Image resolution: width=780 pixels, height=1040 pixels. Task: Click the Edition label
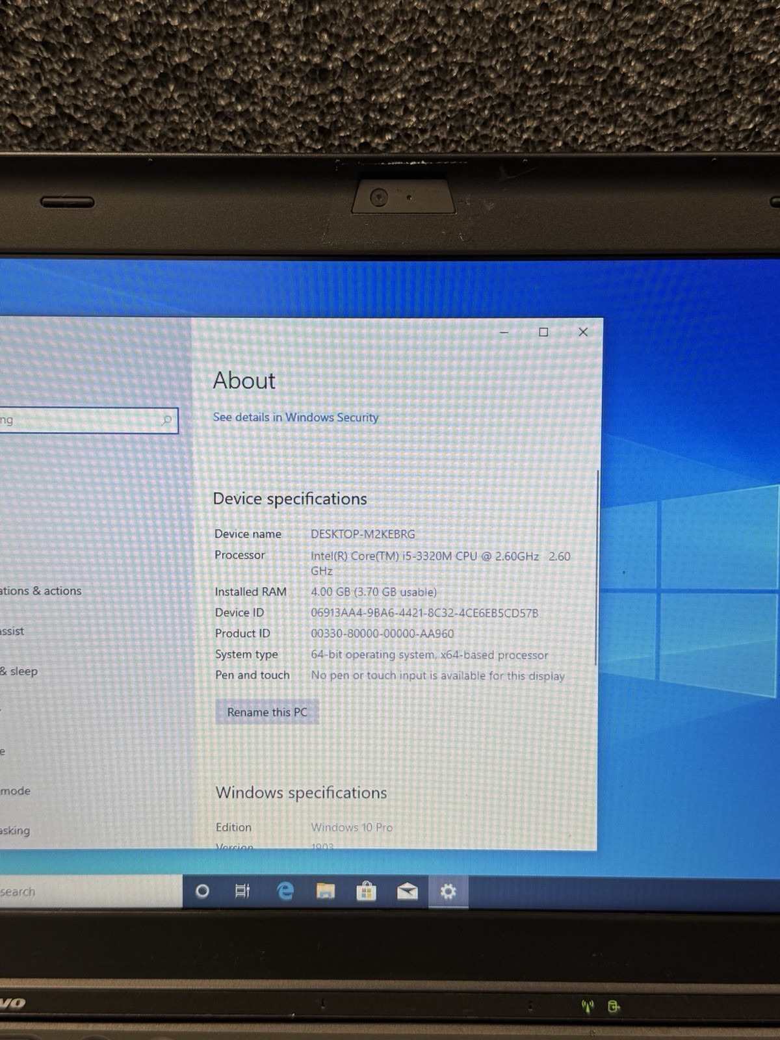pyautogui.click(x=233, y=827)
